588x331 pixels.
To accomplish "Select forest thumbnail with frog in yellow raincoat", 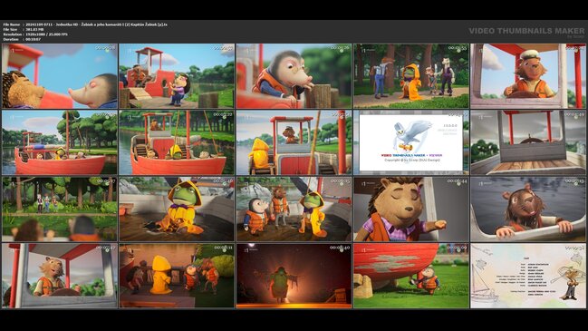I will pyautogui.click(x=411, y=76).
